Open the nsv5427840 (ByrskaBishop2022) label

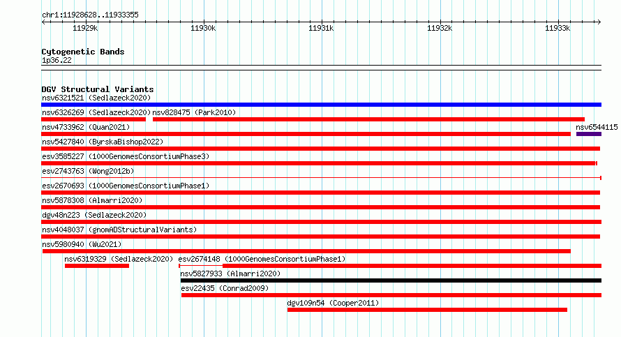tap(103, 142)
